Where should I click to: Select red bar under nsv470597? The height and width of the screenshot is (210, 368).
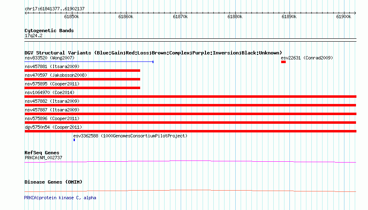point(82,79)
